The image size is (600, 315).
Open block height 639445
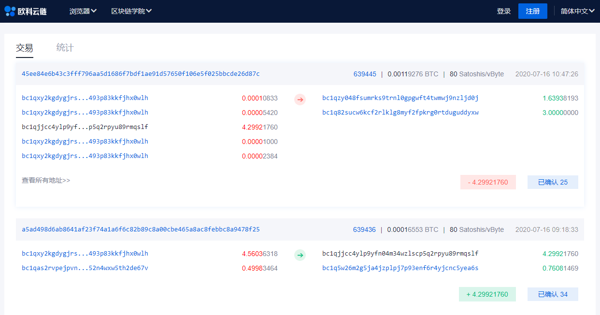point(365,74)
